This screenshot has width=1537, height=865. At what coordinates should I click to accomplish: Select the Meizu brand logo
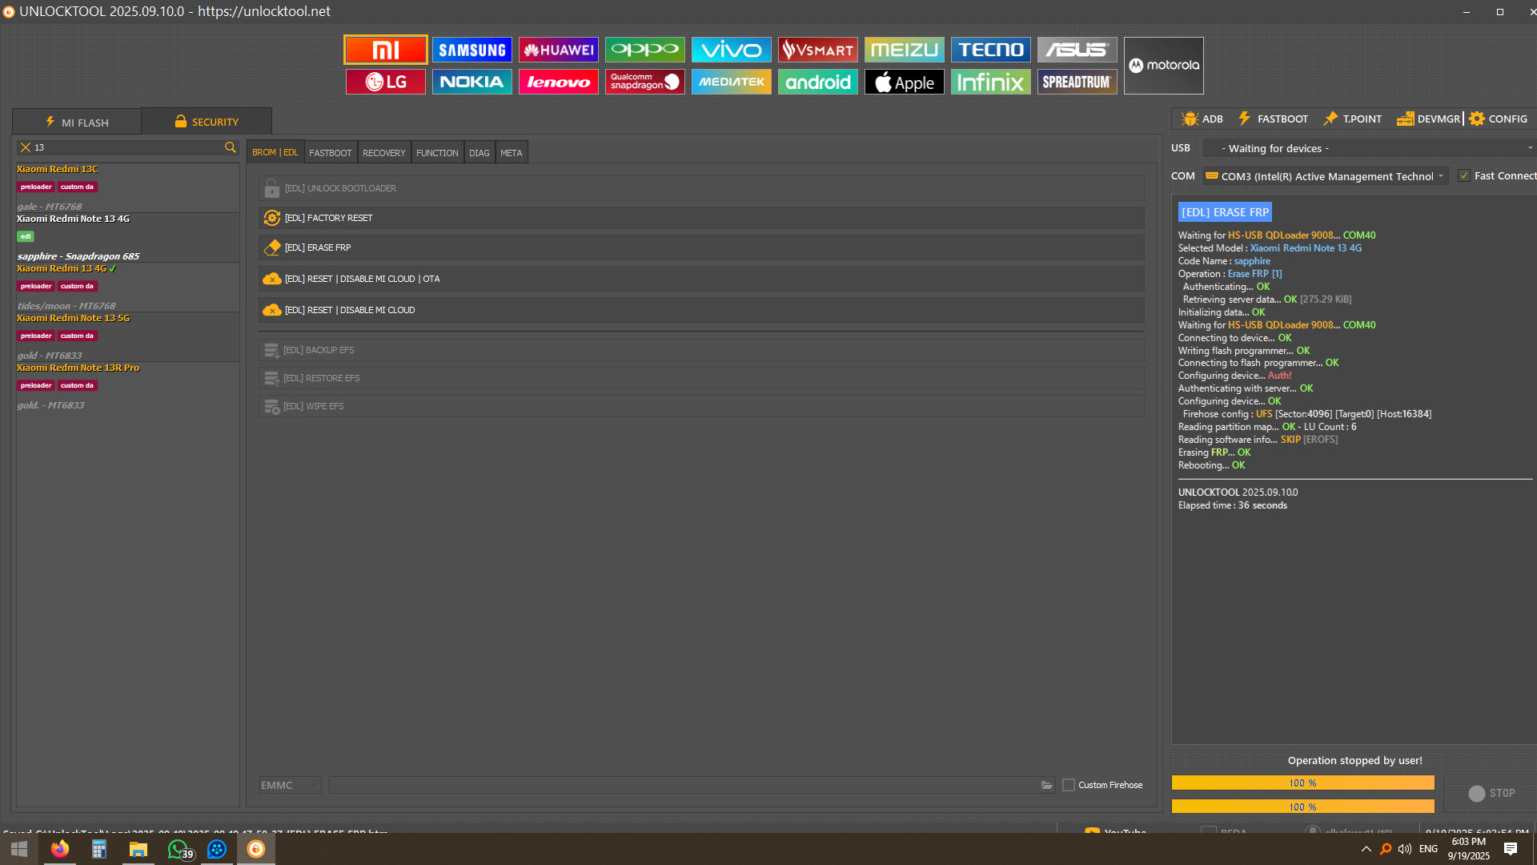click(x=905, y=50)
